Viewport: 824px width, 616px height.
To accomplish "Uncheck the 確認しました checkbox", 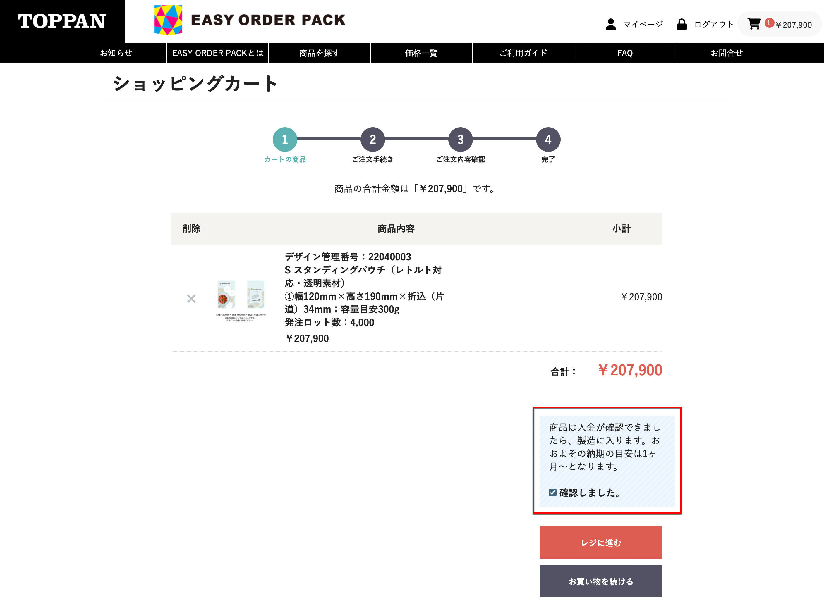I will point(552,493).
